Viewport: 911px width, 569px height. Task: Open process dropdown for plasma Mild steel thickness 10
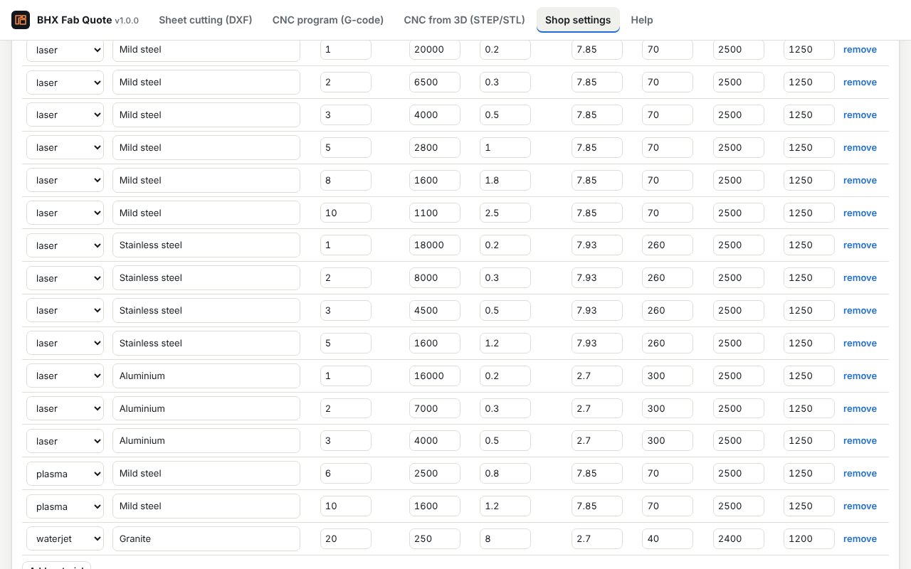click(65, 506)
